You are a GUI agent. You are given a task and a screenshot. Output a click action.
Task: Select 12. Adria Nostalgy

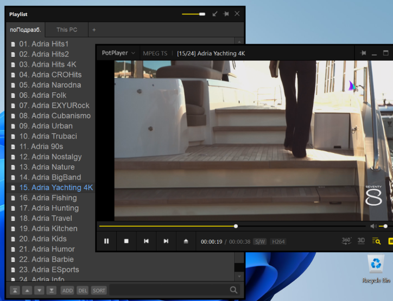coord(51,157)
